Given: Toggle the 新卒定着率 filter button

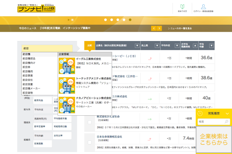Looking at the screenshot, I should (x=43, y=127).
